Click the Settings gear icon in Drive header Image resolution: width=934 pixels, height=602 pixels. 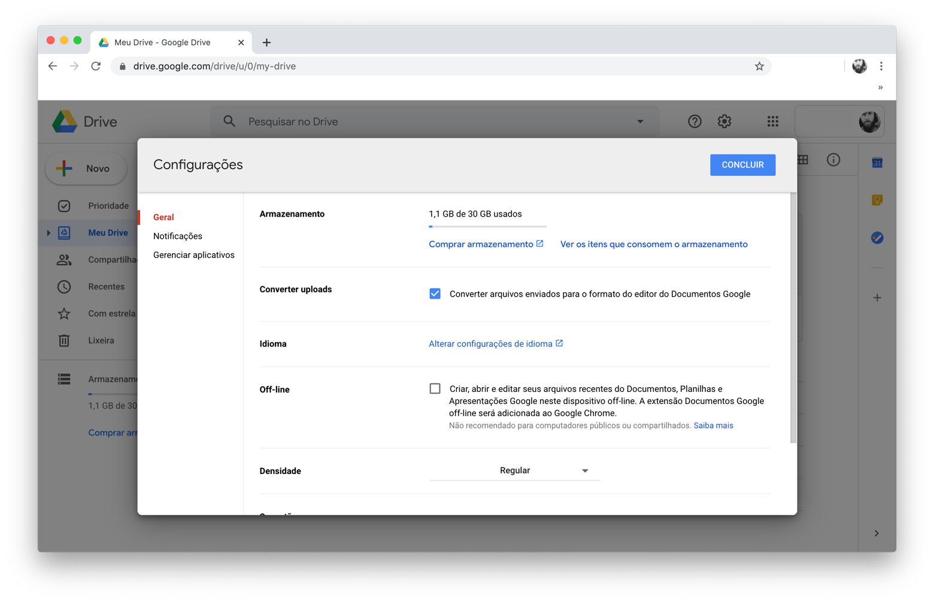pos(724,121)
